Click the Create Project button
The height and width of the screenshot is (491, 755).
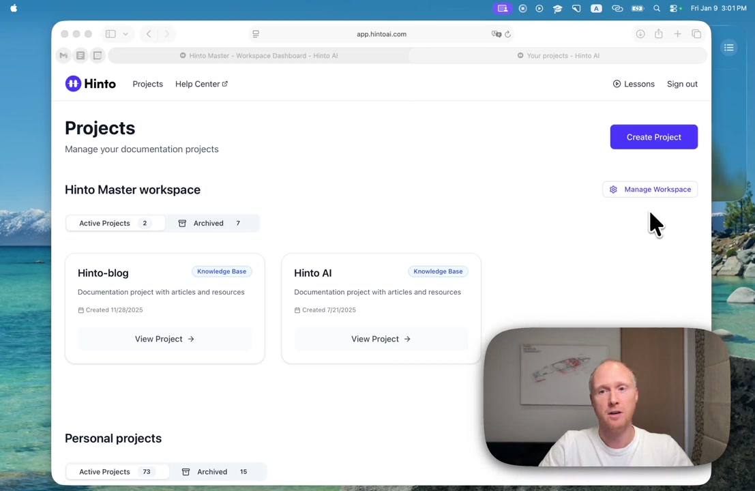coord(653,137)
